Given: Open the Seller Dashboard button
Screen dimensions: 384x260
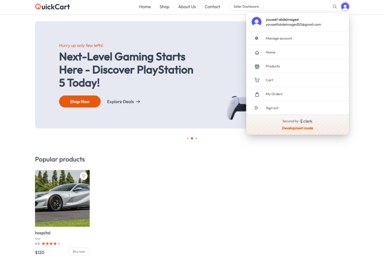Looking at the screenshot, I should tap(246, 6).
